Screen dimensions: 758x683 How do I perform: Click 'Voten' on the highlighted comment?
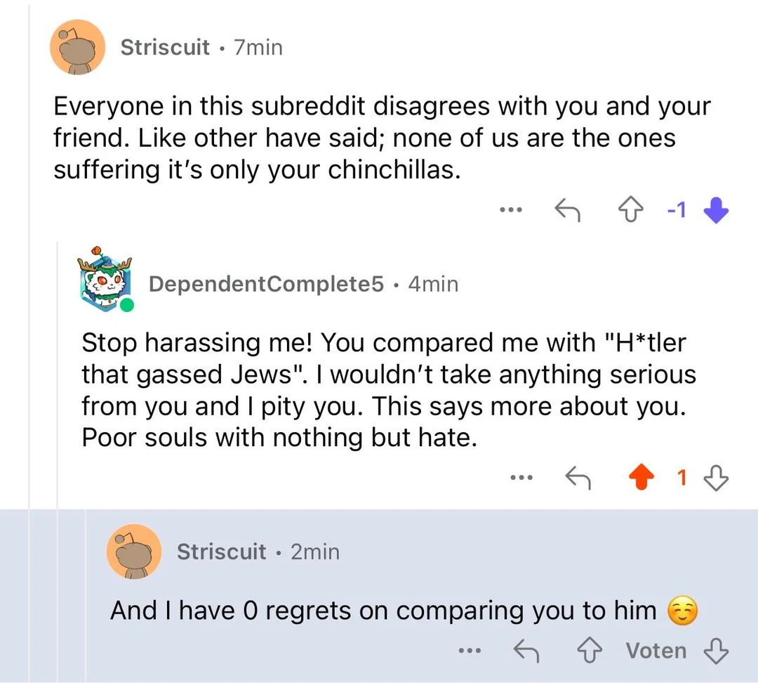point(656,651)
